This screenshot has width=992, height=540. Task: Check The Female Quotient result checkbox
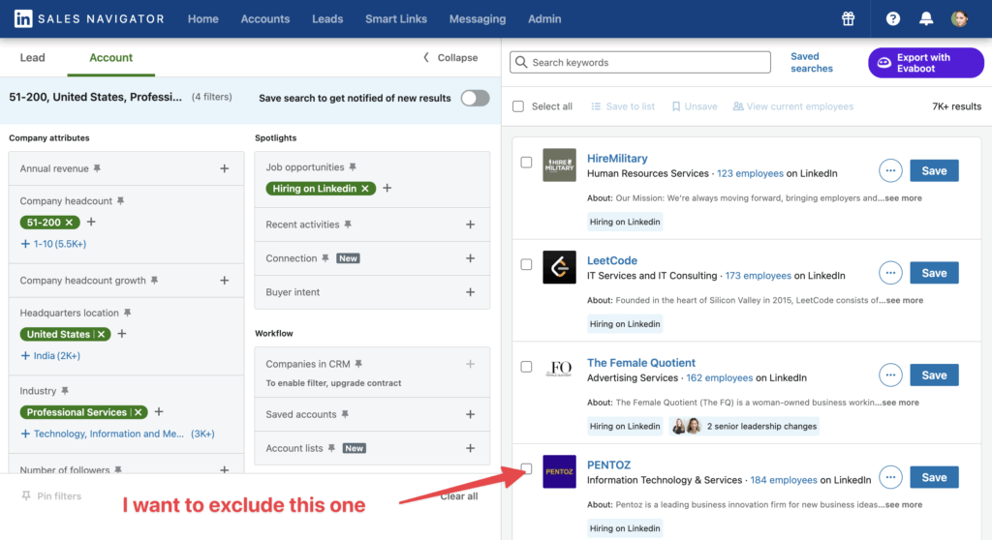tap(526, 367)
